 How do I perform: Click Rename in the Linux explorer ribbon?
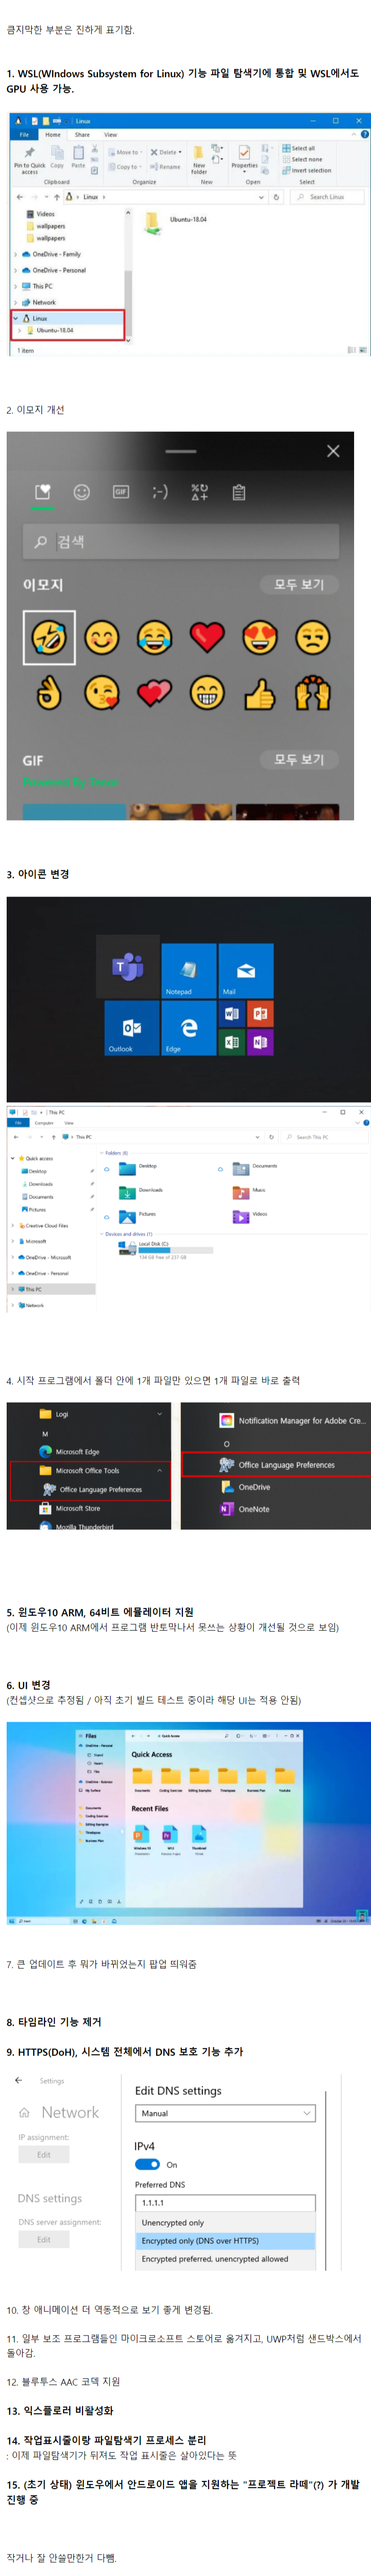(x=166, y=167)
